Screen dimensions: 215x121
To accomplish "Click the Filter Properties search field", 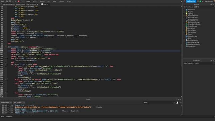I will (x=199, y=63).
